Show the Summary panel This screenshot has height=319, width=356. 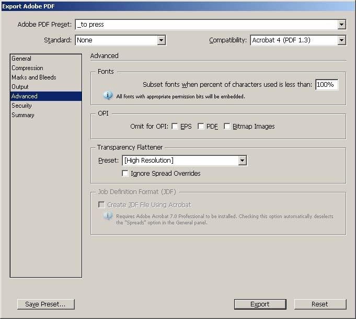[46, 115]
